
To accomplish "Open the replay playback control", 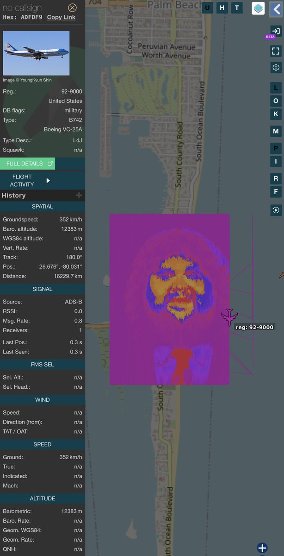I will [x=276, y=210].
